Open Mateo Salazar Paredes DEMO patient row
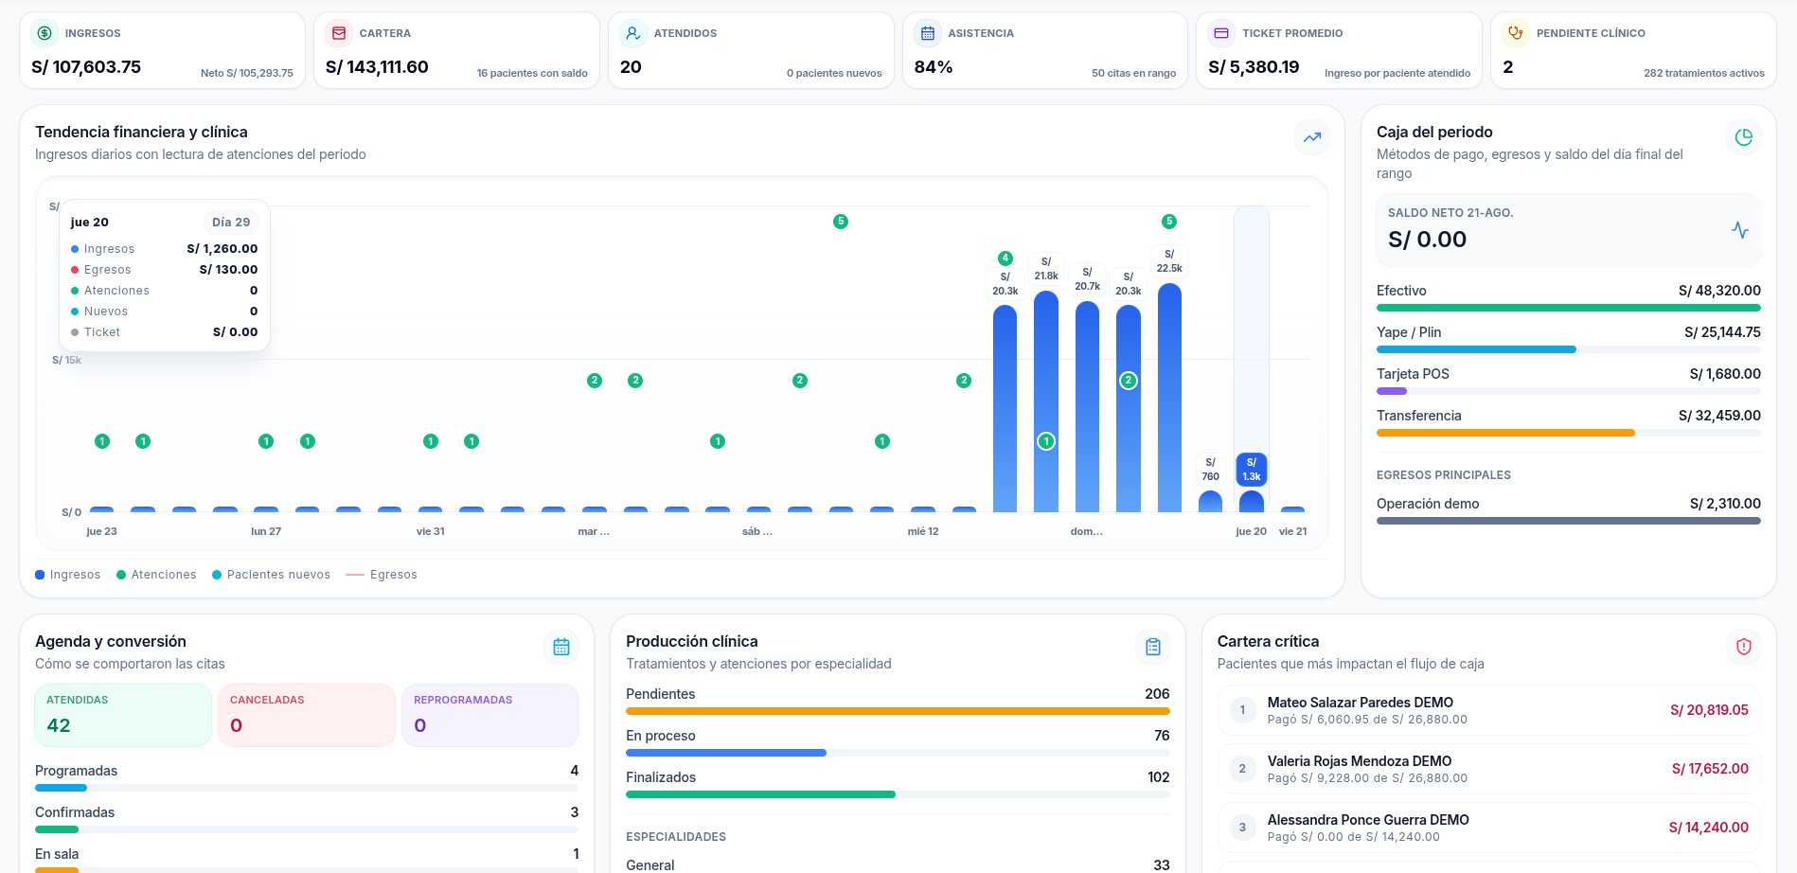Image resolution: width=1797 pixels, height=873 pixels. pos(1488,710)
